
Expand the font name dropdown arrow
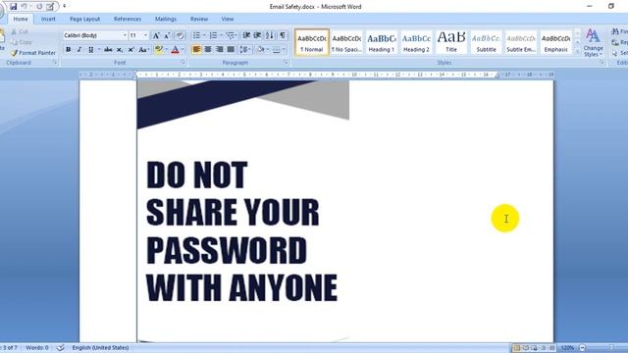click(x=125, y=35)
